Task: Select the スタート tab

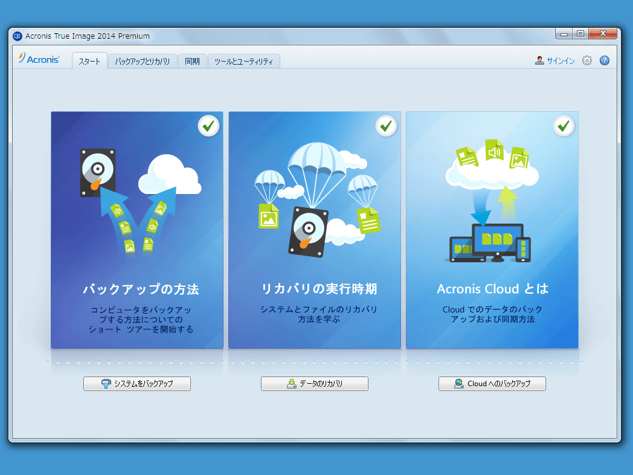Action: pyautogui.click(x=89, y=62)
